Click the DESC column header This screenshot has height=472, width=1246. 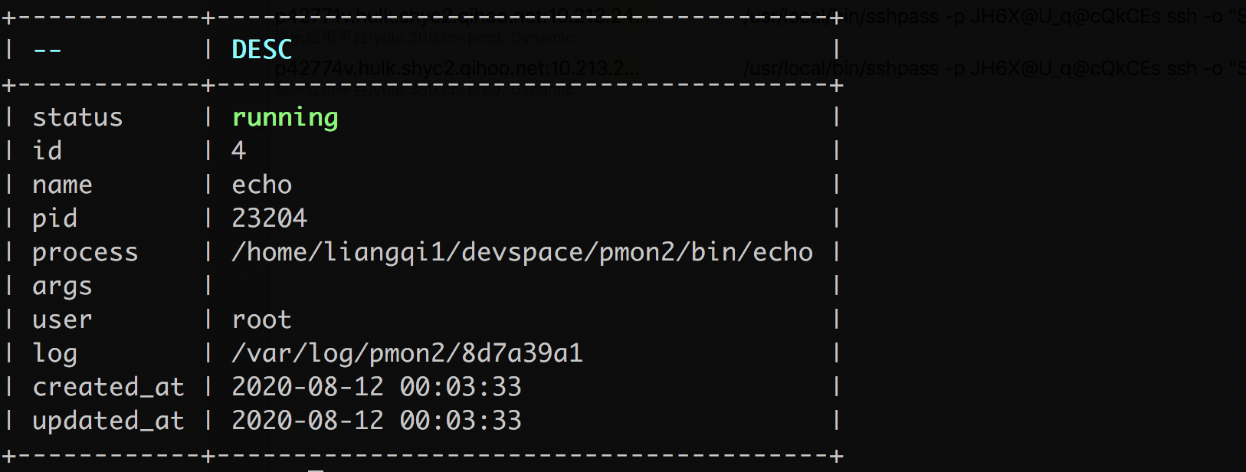coord(262,50)
